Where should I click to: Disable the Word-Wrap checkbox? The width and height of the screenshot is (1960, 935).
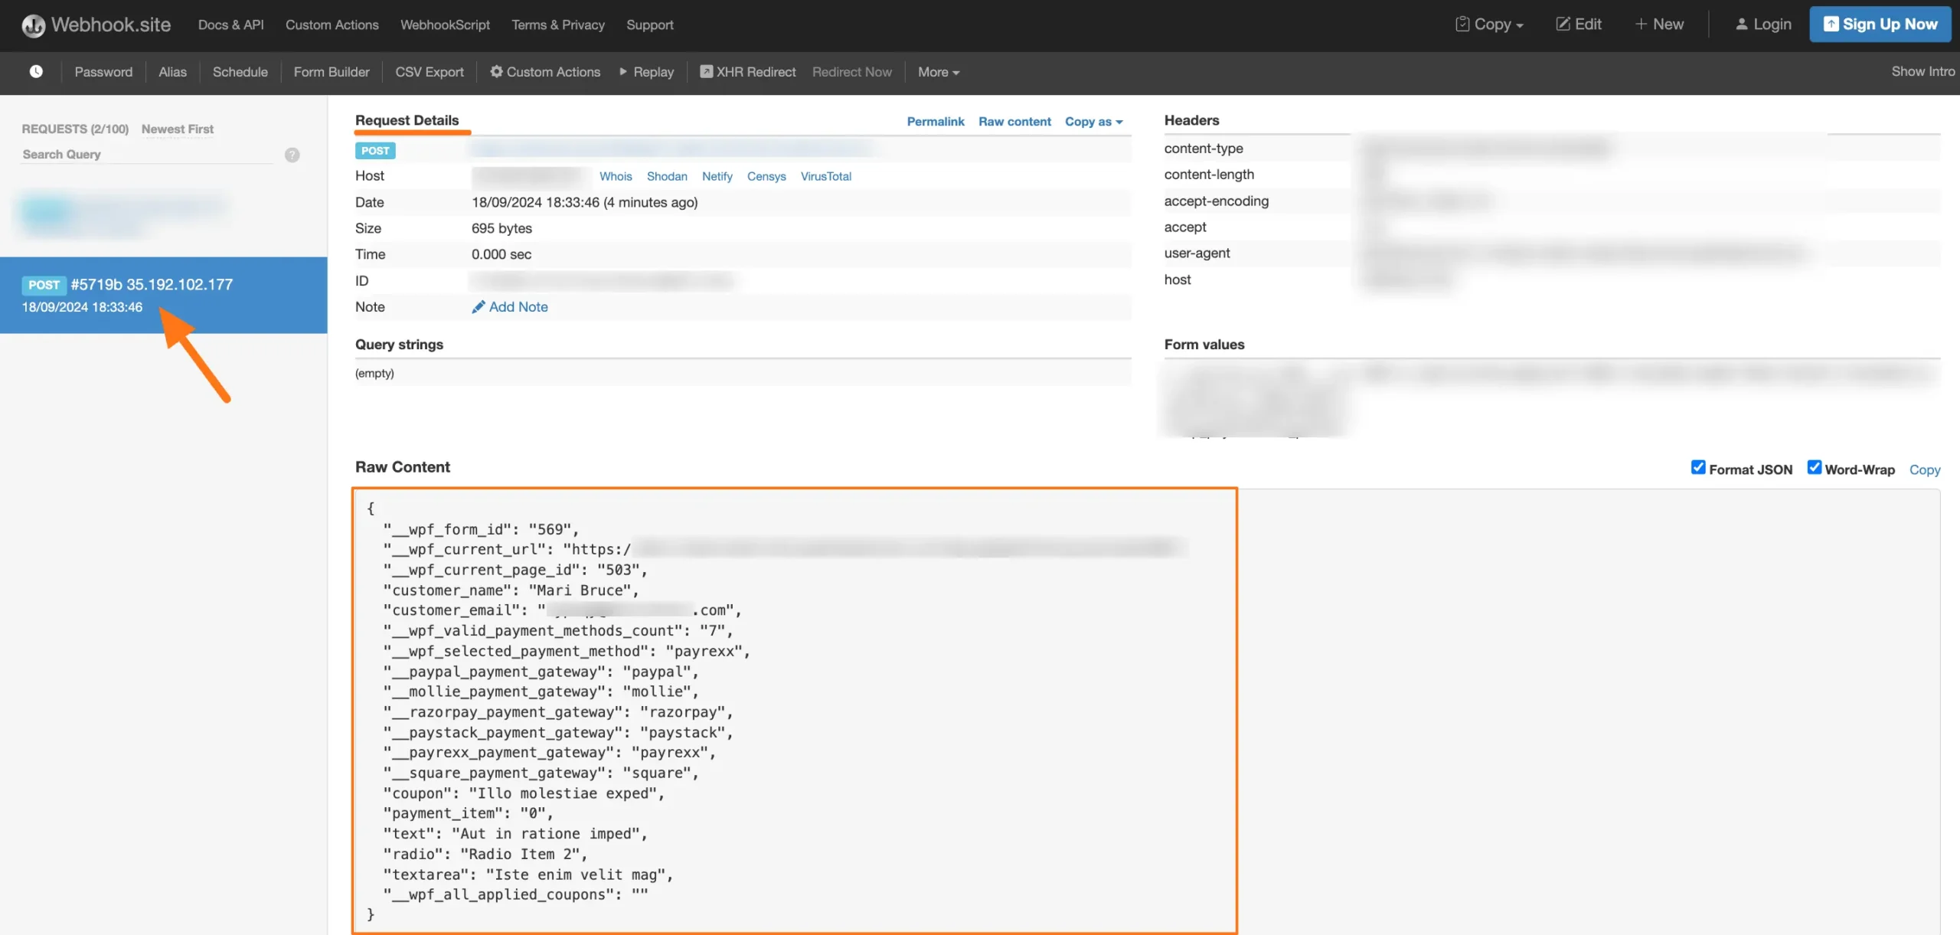[1814, 467]
